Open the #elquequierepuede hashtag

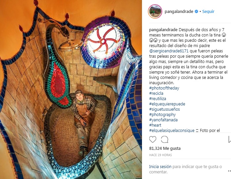click(x=167, y=104)
